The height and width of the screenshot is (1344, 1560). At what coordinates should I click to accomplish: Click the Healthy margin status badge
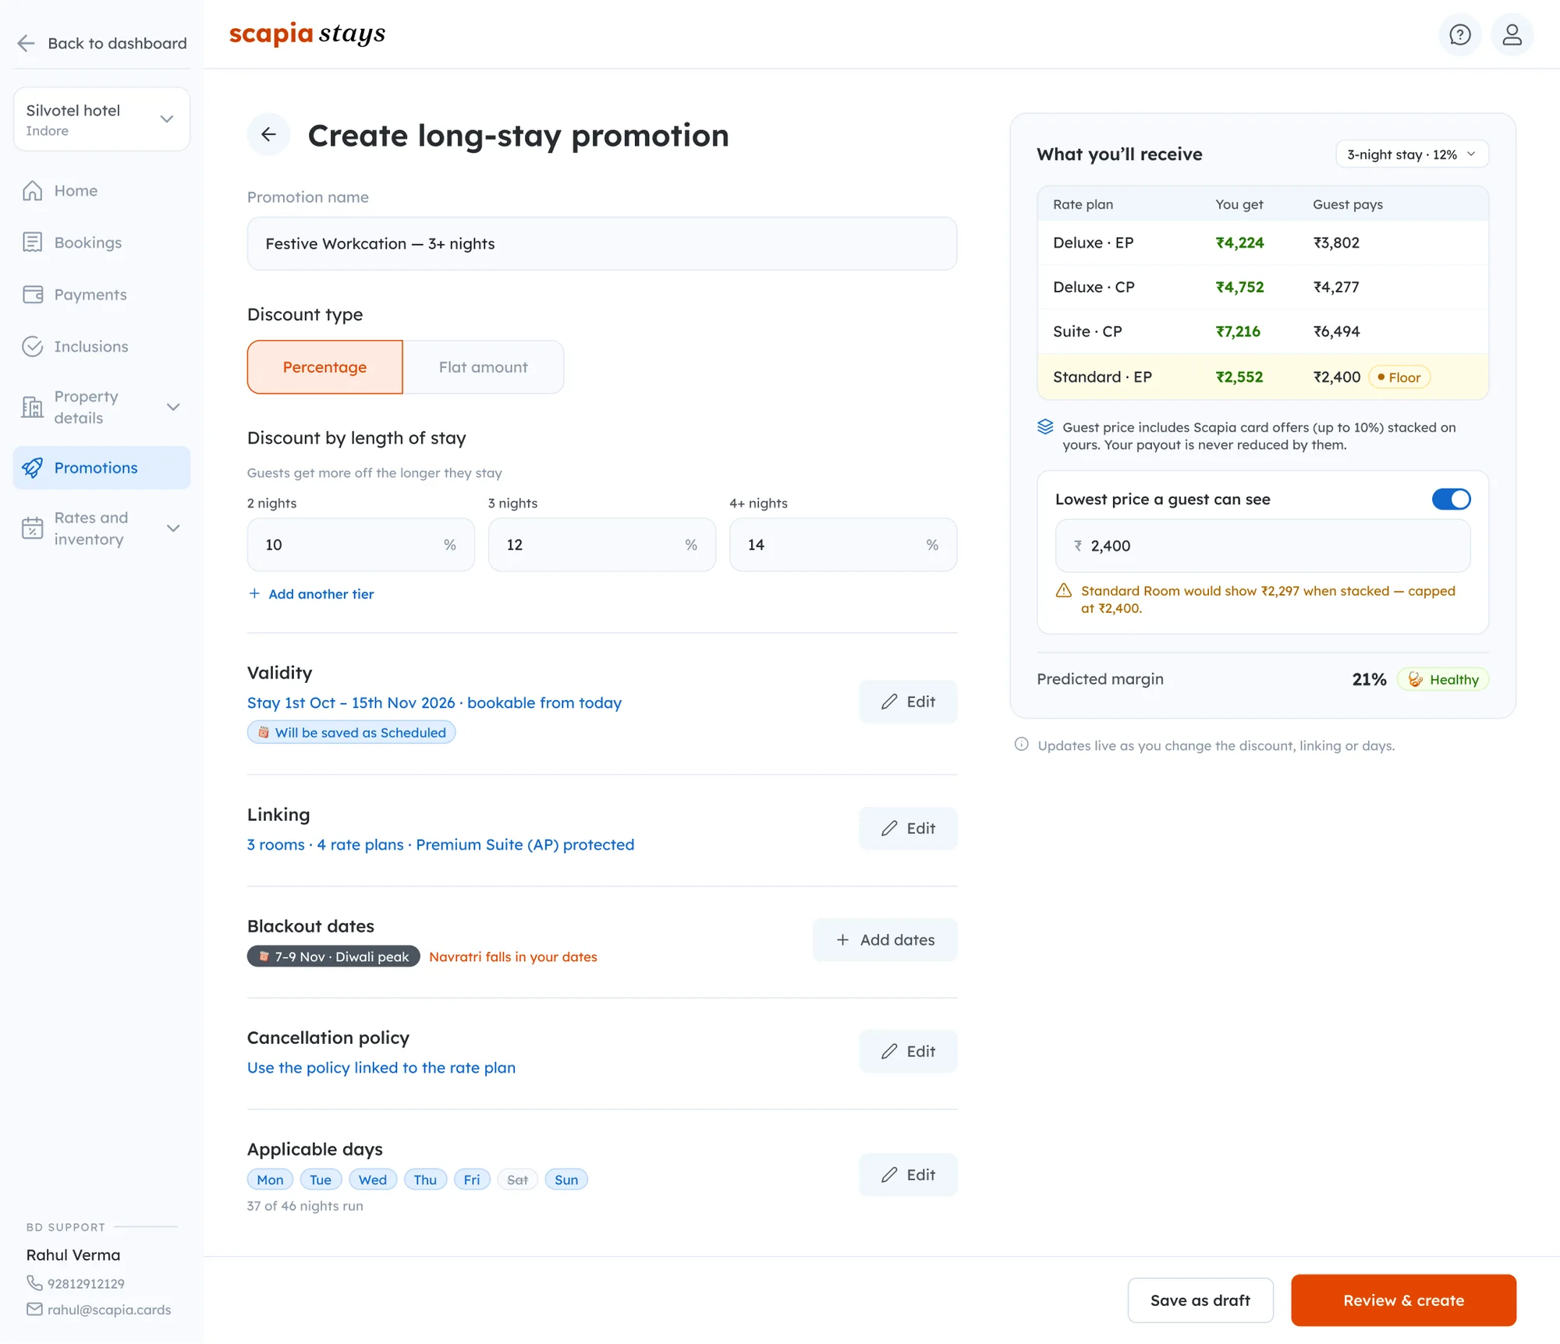(x=1443, y=680)
